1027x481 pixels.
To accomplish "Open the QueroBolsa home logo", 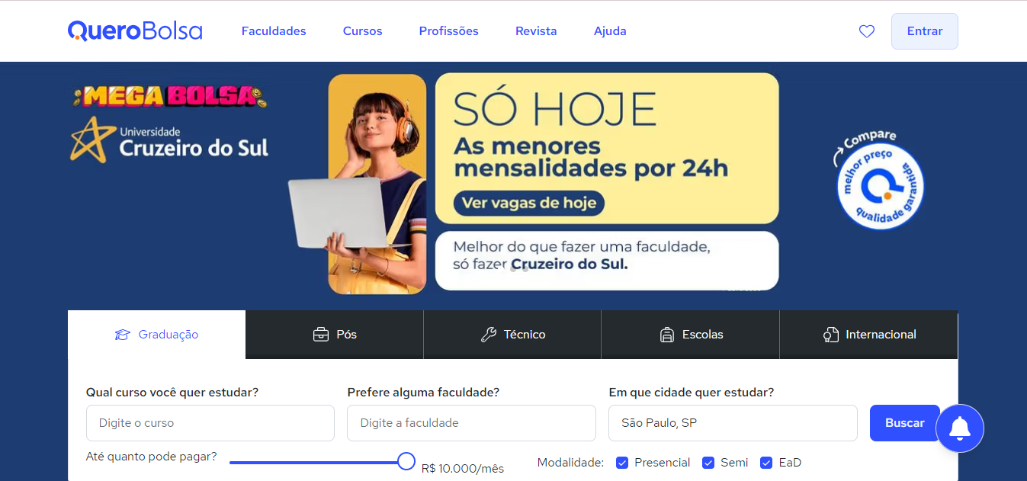I will tap(135, 30).
